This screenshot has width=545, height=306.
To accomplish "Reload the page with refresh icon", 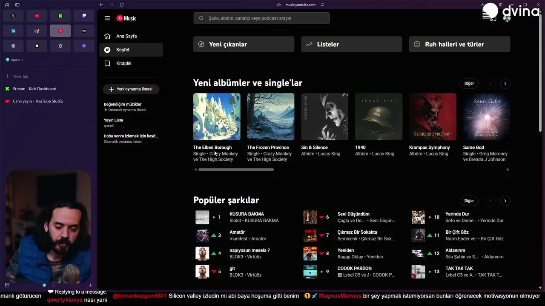I will click(122, 5).
